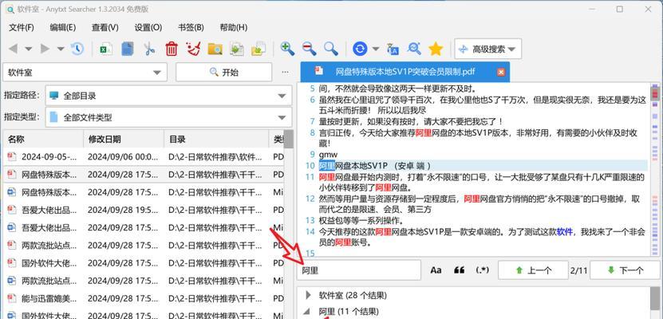Open the 帮助(H) menu

coord(234,27)
